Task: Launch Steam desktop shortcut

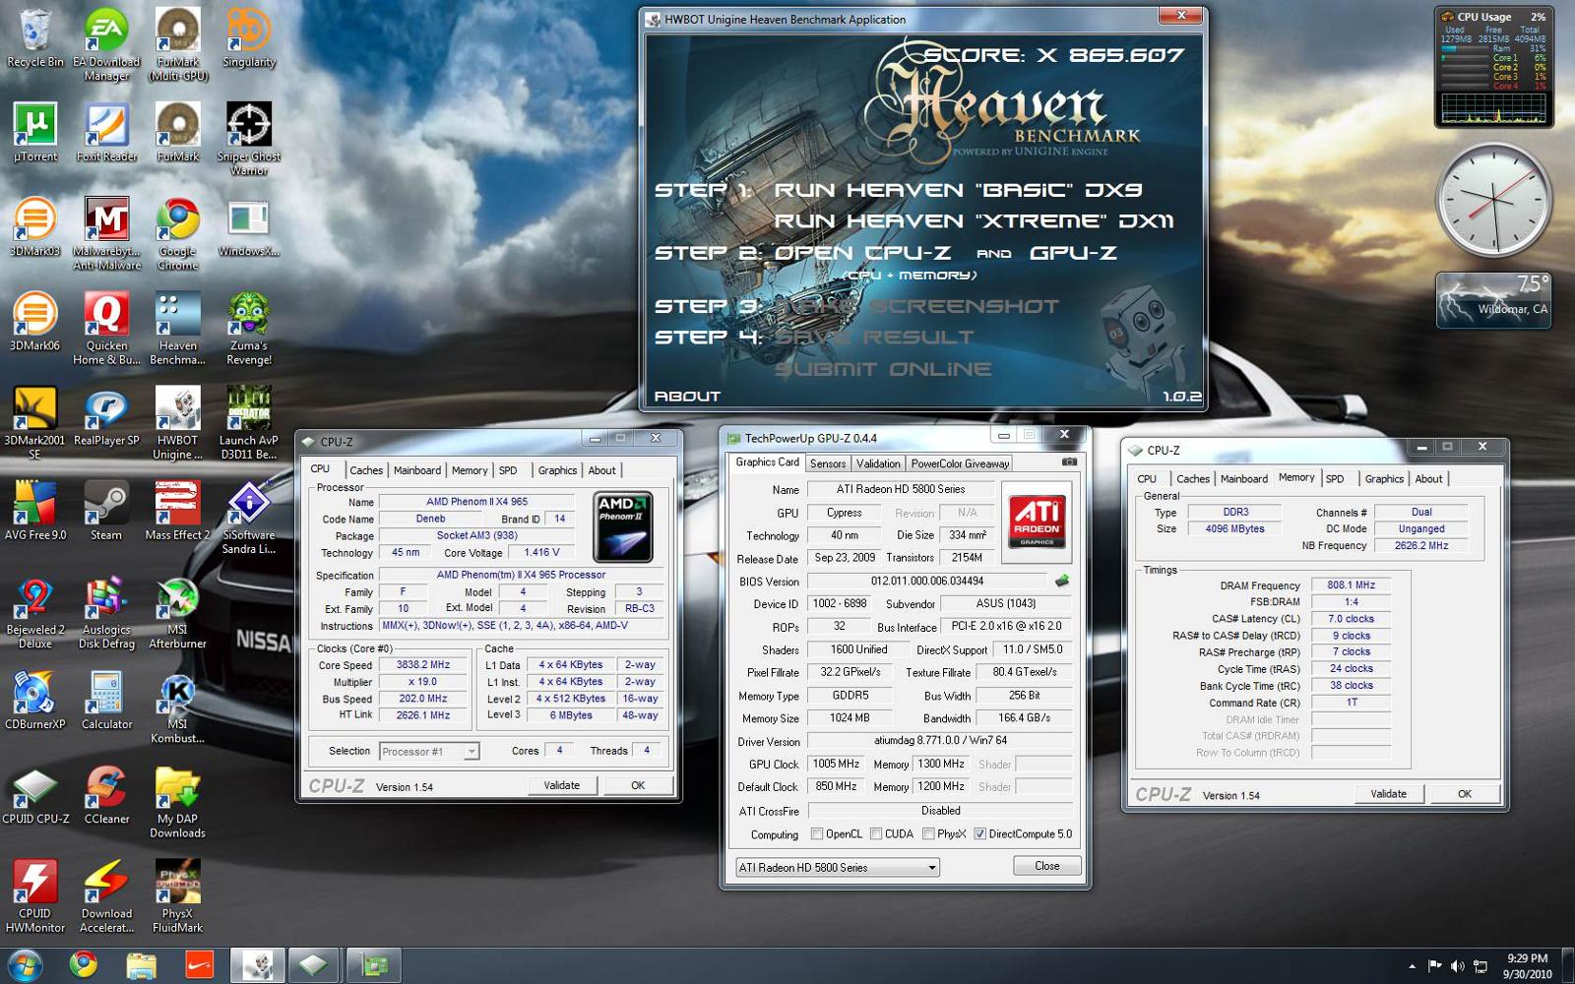Action: coord(106,510)
